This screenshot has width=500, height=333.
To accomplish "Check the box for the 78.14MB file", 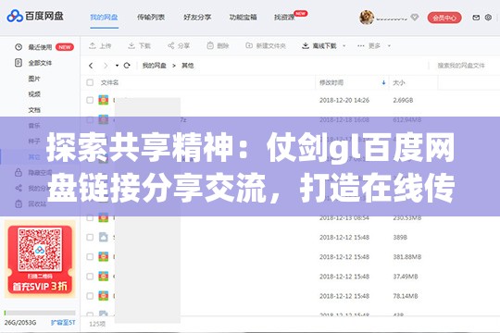I will coord(90,296).
